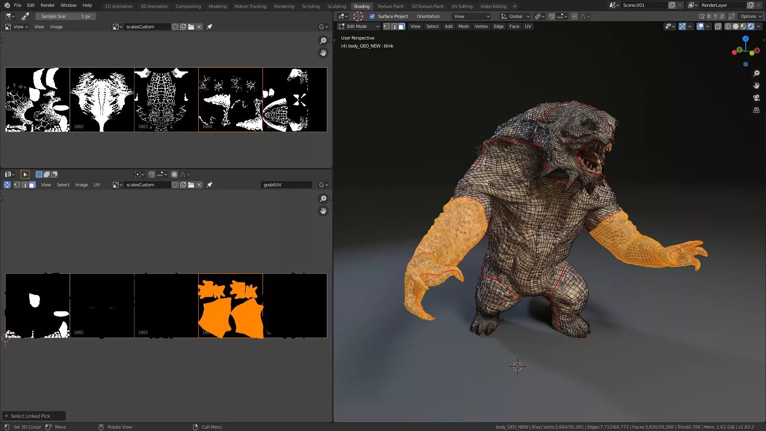Select the Sculpting workspace tab

pos(336,6)
